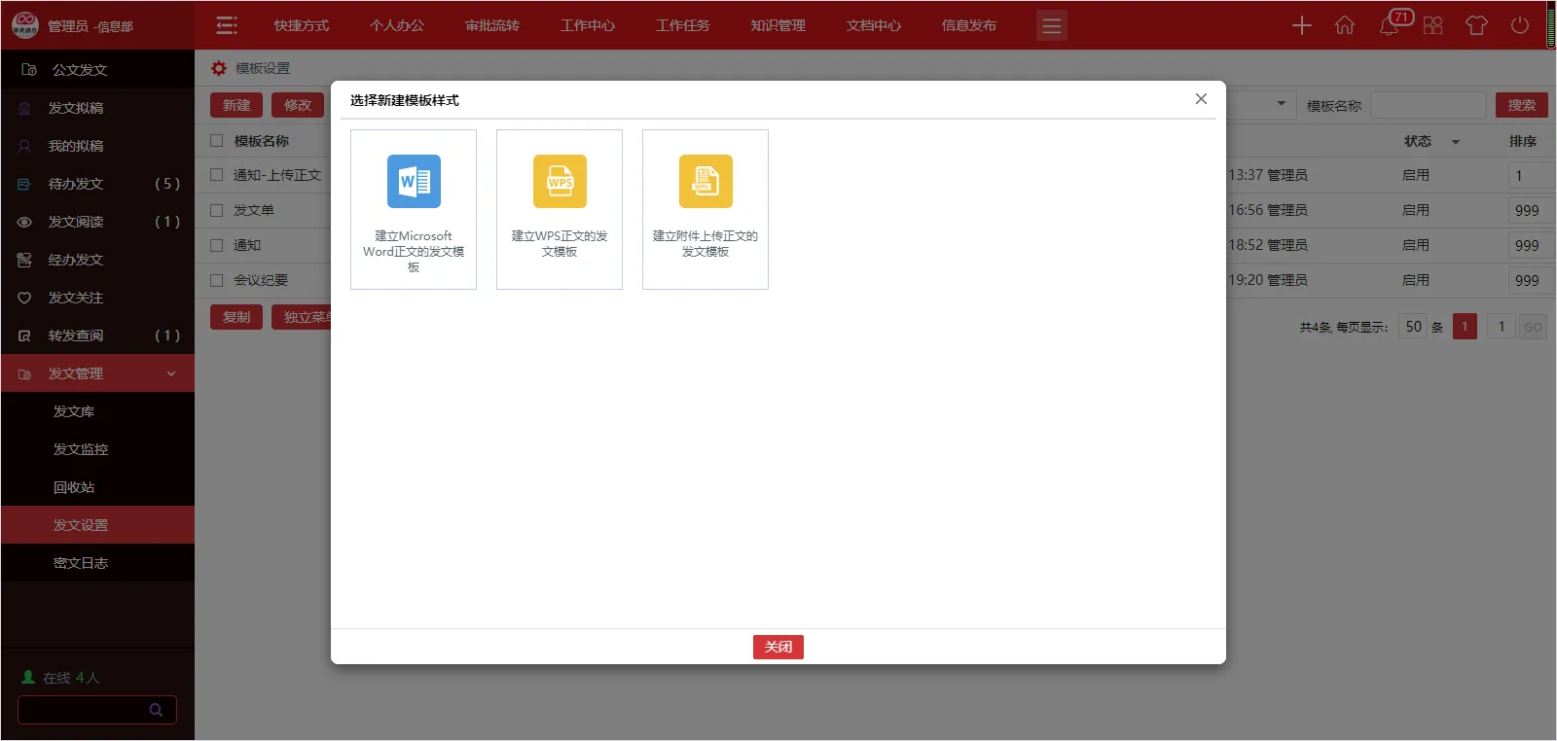Click the 搜索 search button
1557x741 pixels.
point(1521,105)
